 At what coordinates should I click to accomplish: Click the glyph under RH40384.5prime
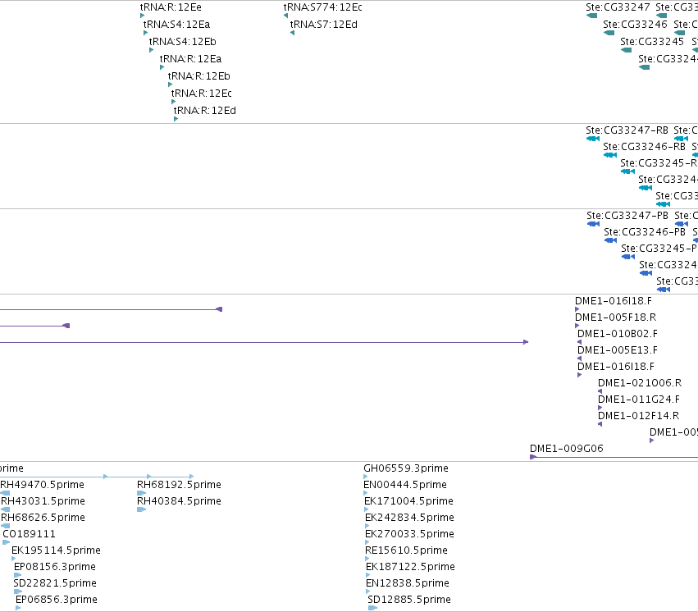[142, 509]
